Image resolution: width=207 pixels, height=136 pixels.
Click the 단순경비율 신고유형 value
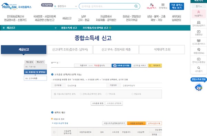pos(72,86)
